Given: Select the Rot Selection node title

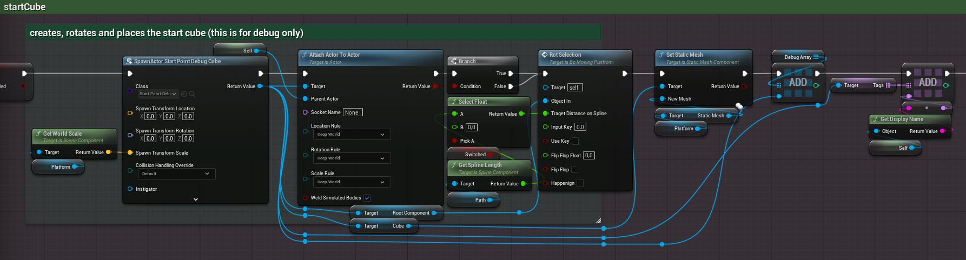Looking at the screenshot, I should click(565, 55).
